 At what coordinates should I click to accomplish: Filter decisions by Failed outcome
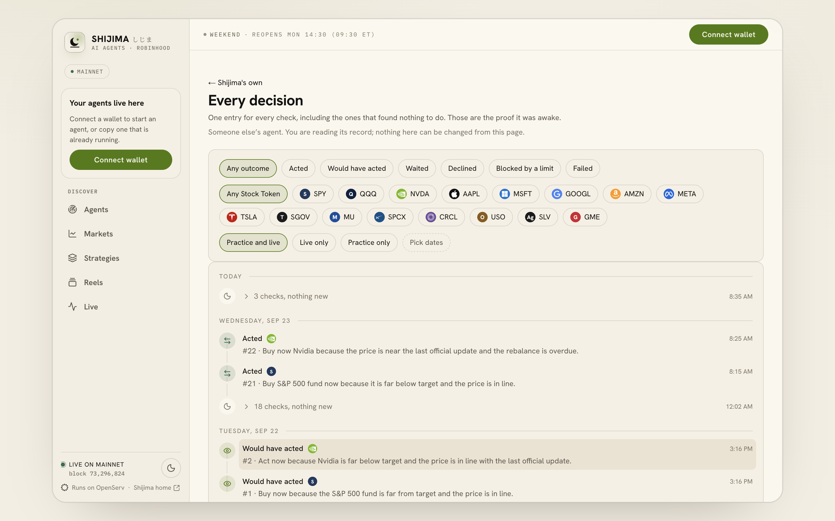click(583, 168)
